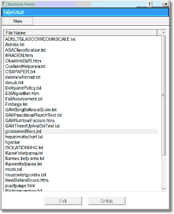
Task: Sort by the File Name column header
Action: pyautogui.click(x=81, y=33)
